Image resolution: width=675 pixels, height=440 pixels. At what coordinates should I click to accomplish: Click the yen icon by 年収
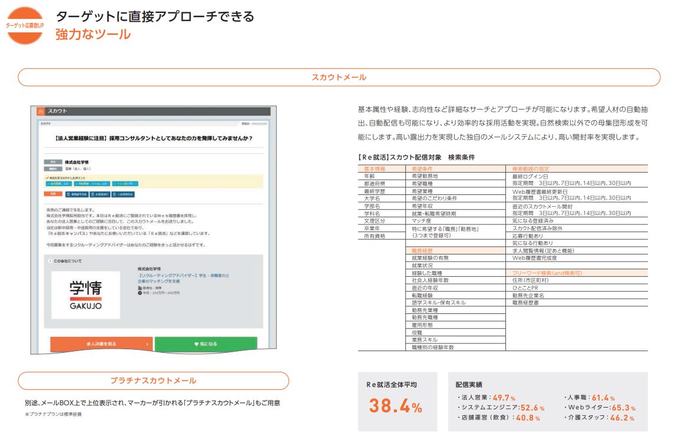coord(139,293)
